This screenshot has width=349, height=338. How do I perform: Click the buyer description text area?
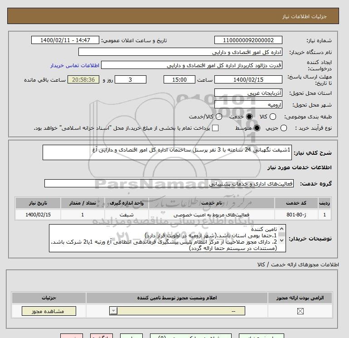167,238
